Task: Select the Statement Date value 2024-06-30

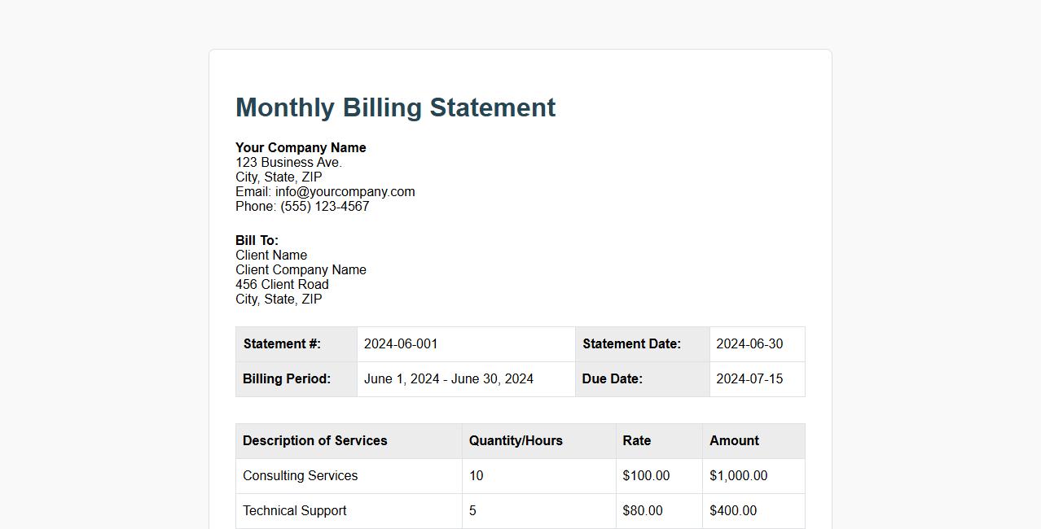Action: coord(749,343)
